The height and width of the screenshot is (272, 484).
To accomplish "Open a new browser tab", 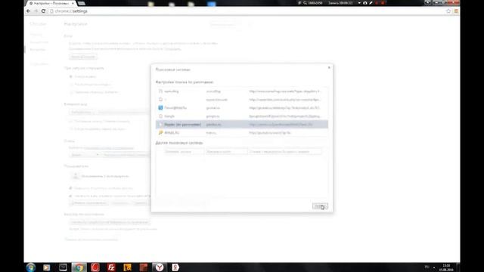I will tap(81, 3).
